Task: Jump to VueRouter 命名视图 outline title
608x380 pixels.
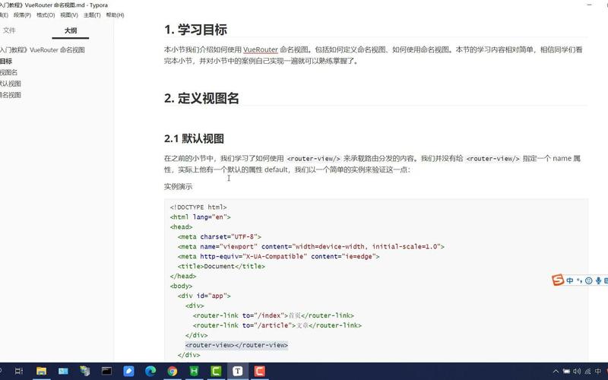Action: (x=43, y=49)
